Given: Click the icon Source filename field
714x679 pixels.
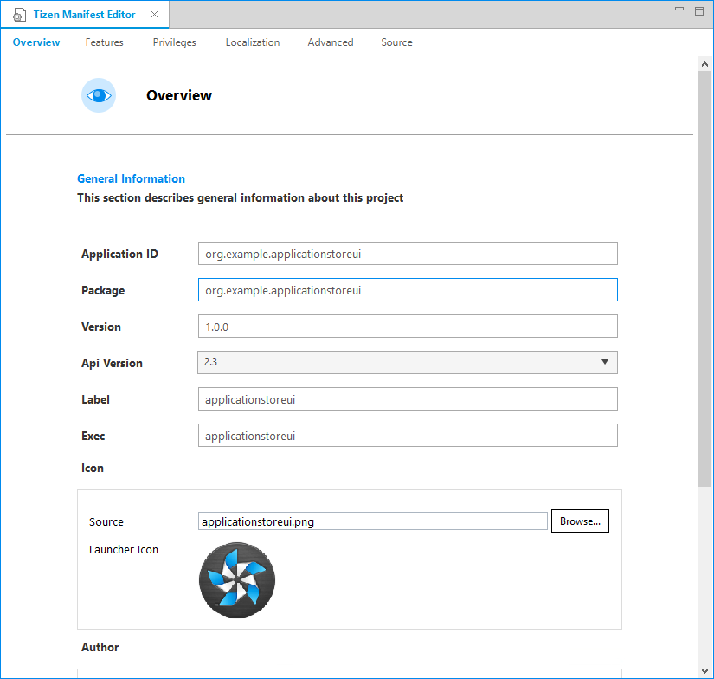Looking at the screenshot, I should coord(372,521).
